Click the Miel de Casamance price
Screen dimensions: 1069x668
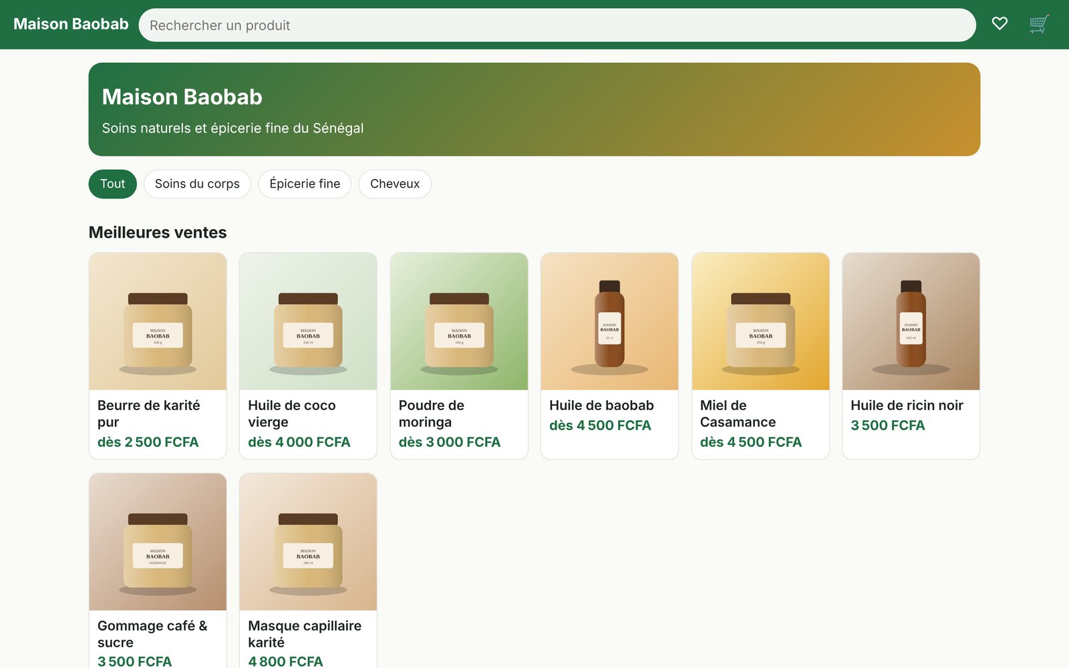pyautogui.click(x=751, y=442)
